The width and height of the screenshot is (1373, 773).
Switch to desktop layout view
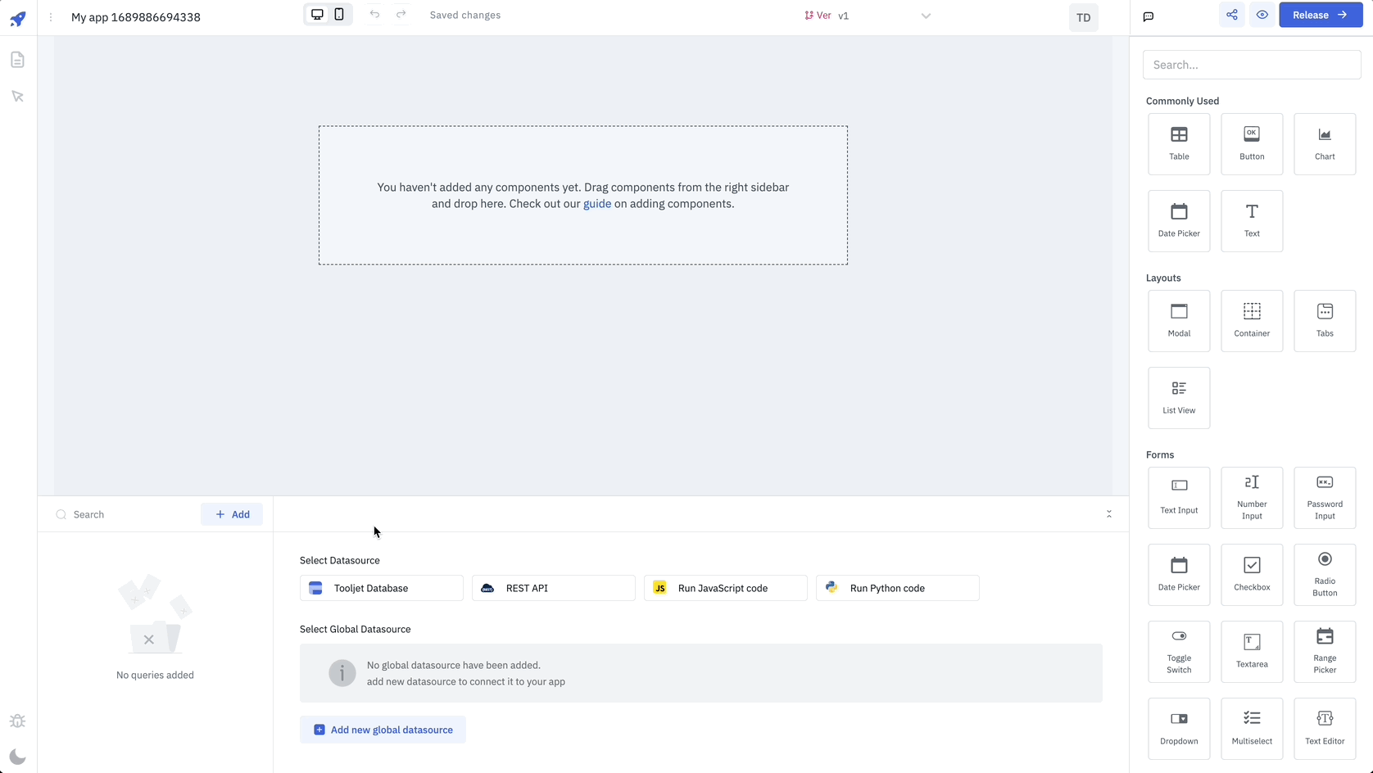tap(317, 15)
